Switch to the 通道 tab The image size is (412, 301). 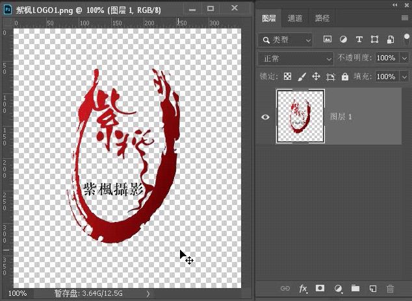coord(295,18)
